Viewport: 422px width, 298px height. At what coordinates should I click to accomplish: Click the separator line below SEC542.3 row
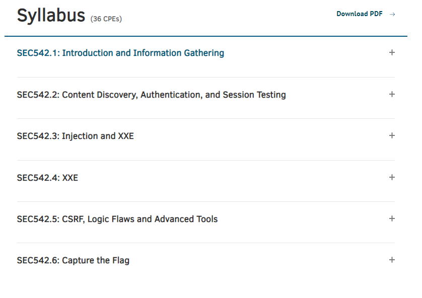pyautogui.click(x=205, y=160)
